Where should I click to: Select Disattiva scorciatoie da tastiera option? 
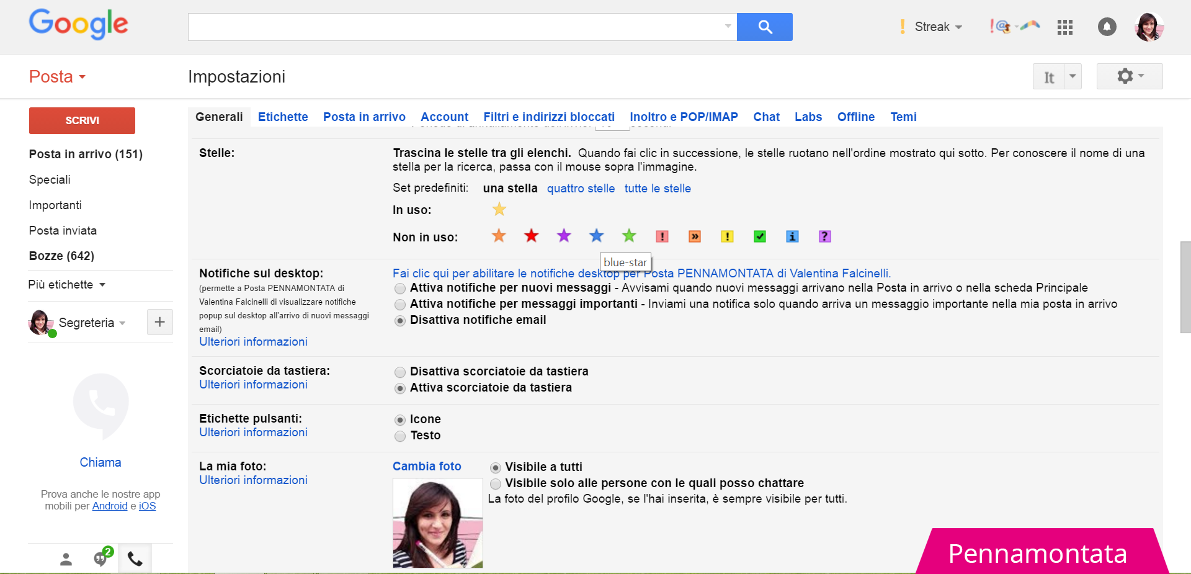point(400,372)
